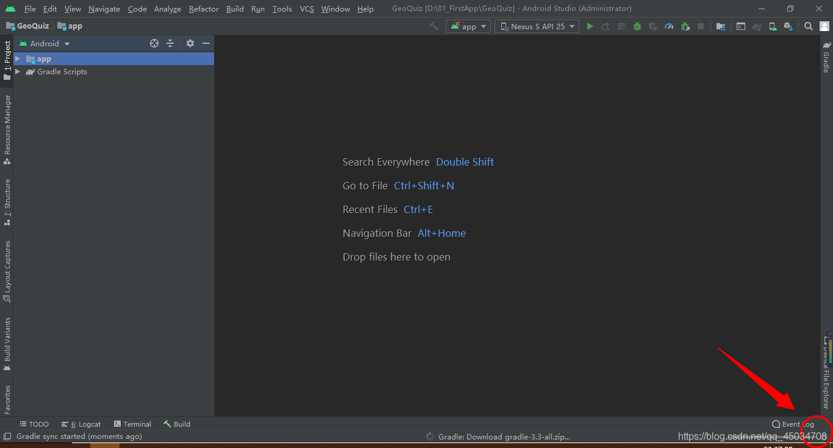
Task: Expand the Gradle Scripts node
Action: [x=17, y=72]
